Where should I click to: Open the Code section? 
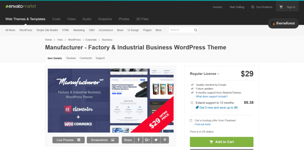[x=56, y=19]
